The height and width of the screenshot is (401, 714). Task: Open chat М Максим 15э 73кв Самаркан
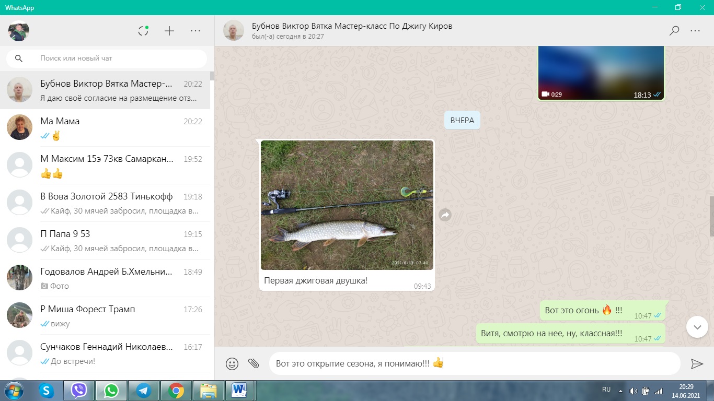[x=105, y=166]
